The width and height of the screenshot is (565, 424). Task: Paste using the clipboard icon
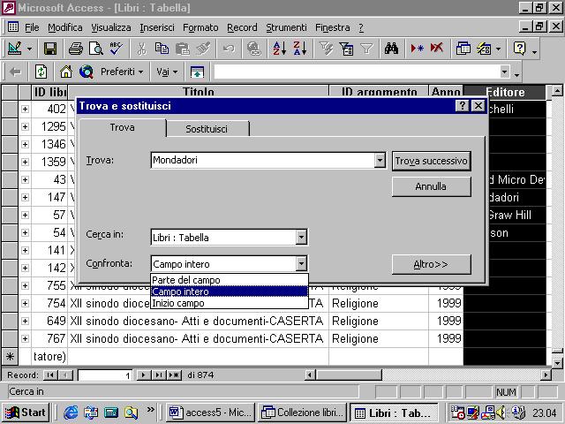(x=183, y=49)
